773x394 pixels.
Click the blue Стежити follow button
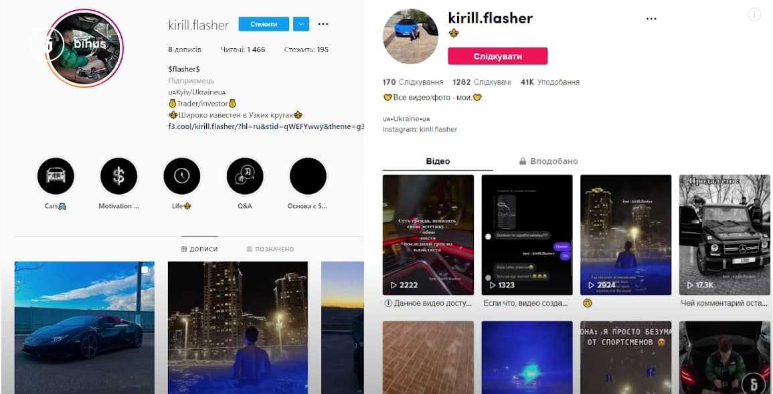(x=264, y=23)
